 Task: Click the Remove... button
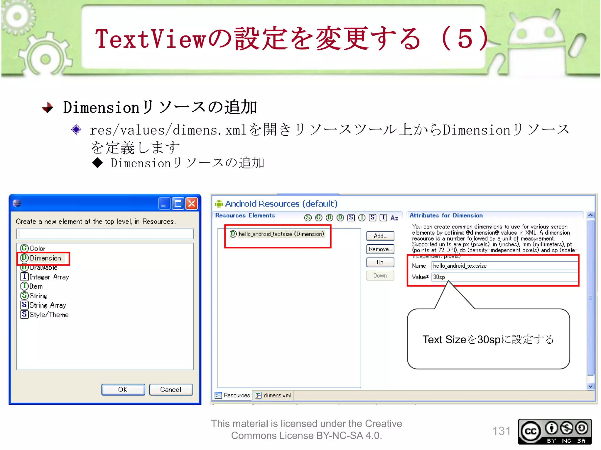[x=380, y=249]
